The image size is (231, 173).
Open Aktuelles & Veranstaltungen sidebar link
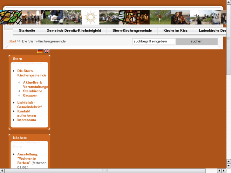[36, 84]
